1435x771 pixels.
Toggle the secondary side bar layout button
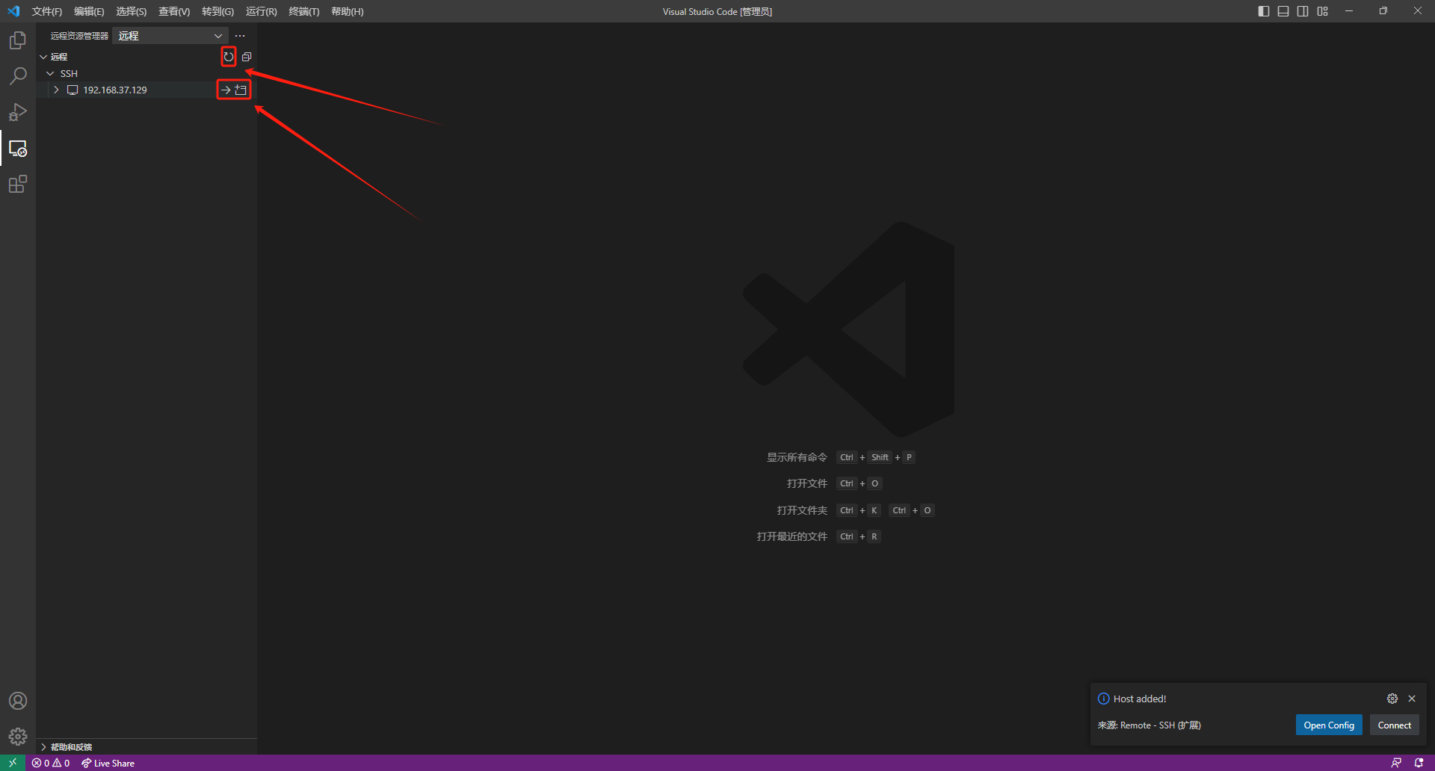click(x=1303, y=11)
